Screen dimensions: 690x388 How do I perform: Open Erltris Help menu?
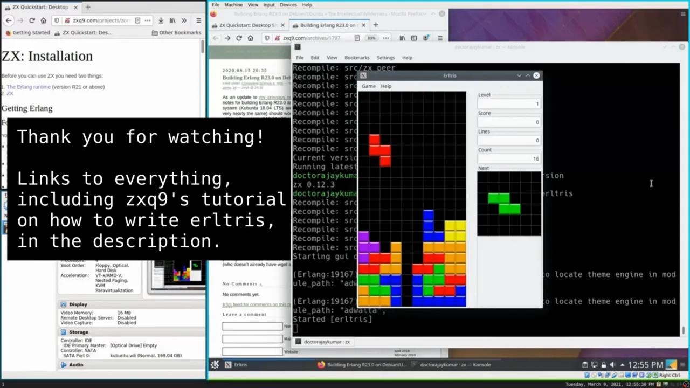click(x=386, y=86)
